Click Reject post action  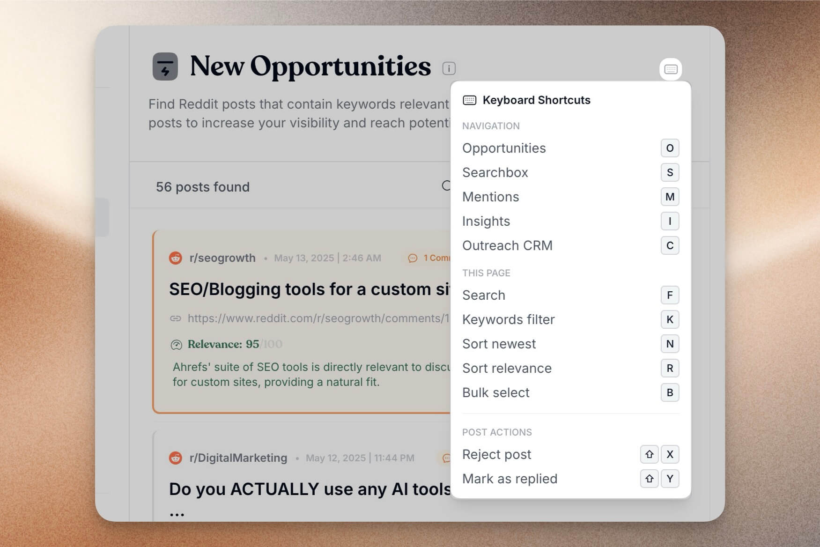coord(496,454)
